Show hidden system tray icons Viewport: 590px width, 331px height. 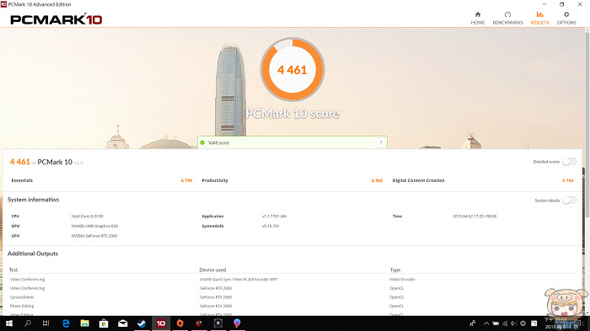(x=486, y=323)
